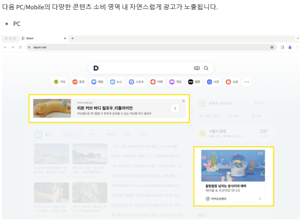Open the 사전 dictionary shortcut
Image resolution: width=302 pixels, height=221 pixels.
tap(213, 82)
